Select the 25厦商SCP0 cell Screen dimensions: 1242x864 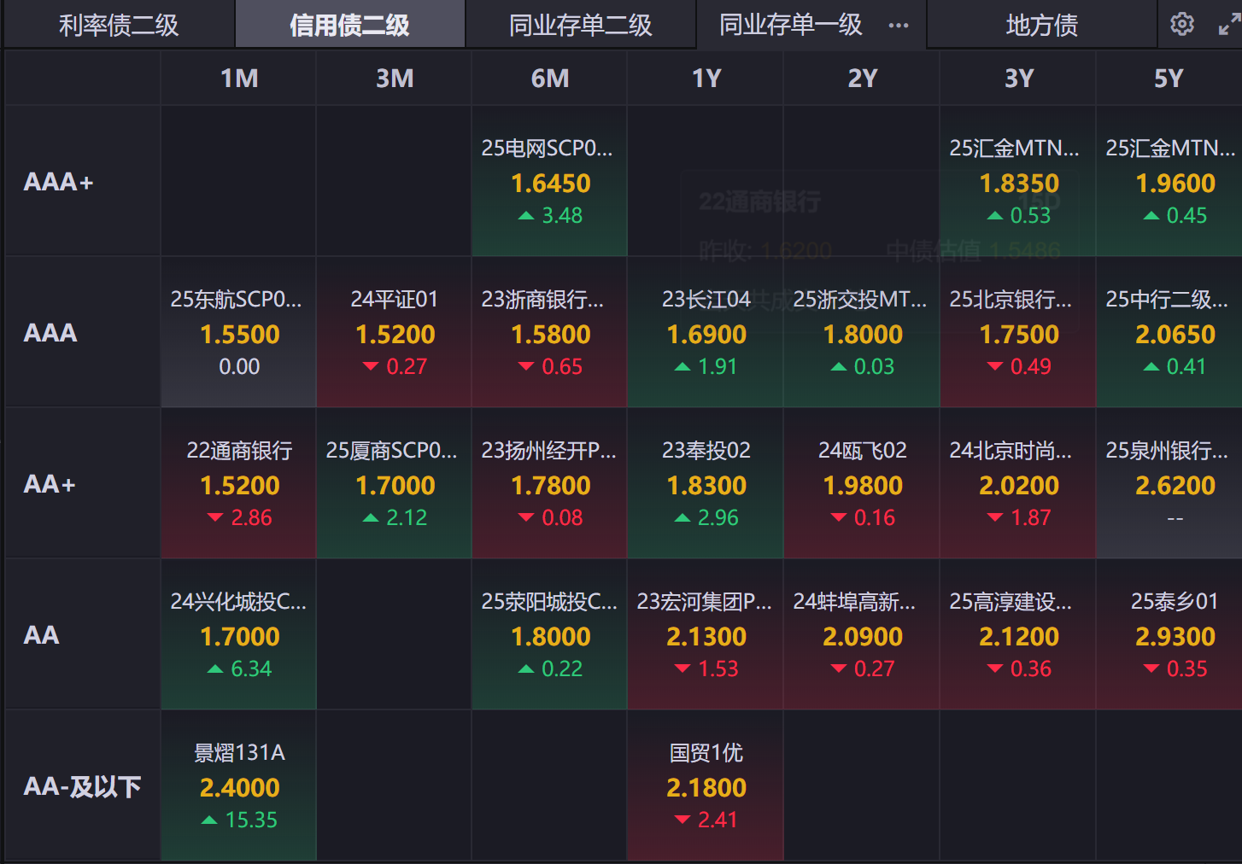[x=394, y=484]
